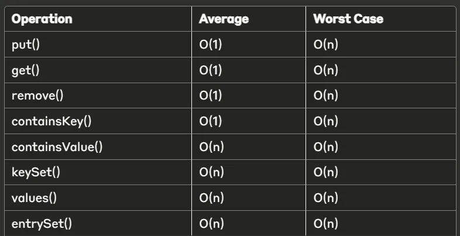
Task: Click average O(n) in values() row
Action: 211,198
